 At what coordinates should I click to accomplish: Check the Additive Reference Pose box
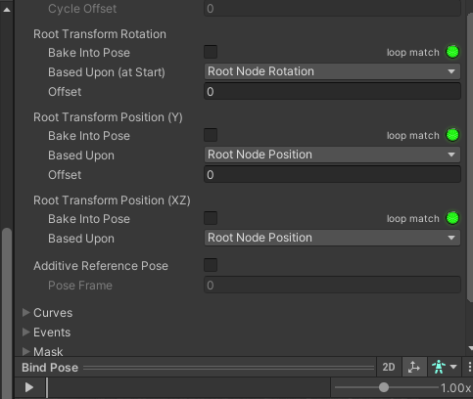click(211, 265)
